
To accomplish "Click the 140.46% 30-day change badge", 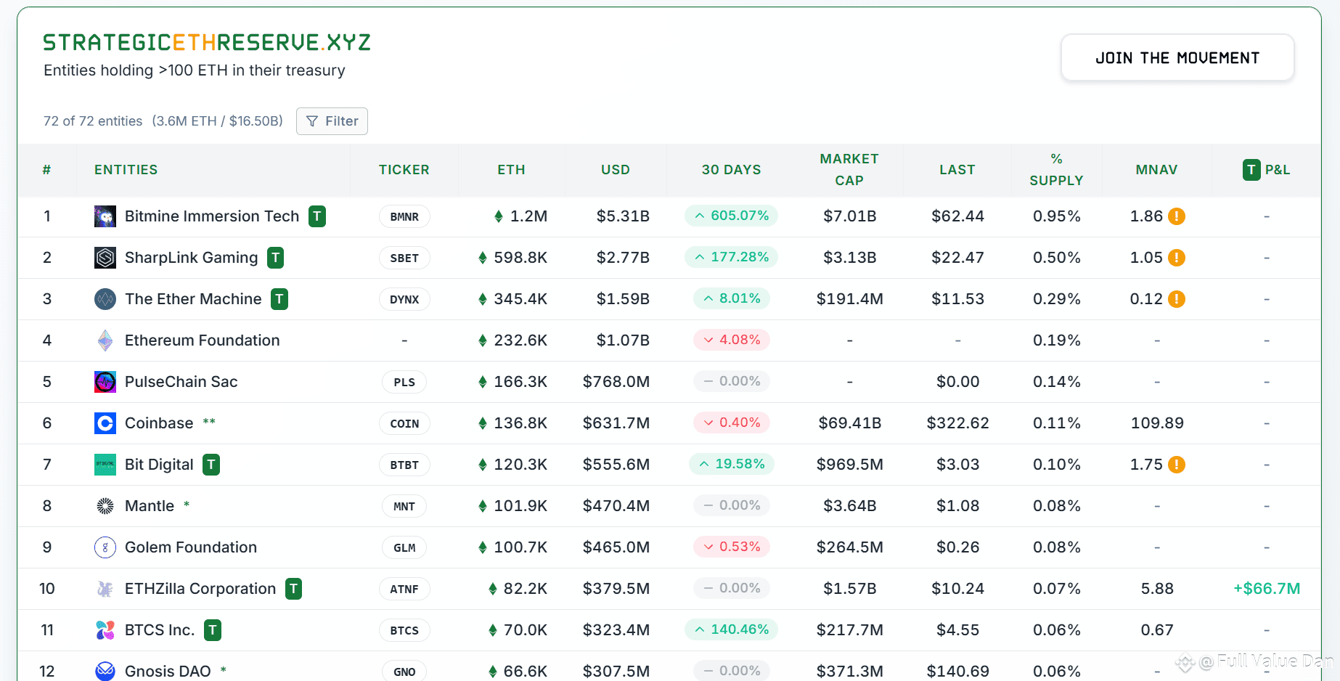I will 731,629.
